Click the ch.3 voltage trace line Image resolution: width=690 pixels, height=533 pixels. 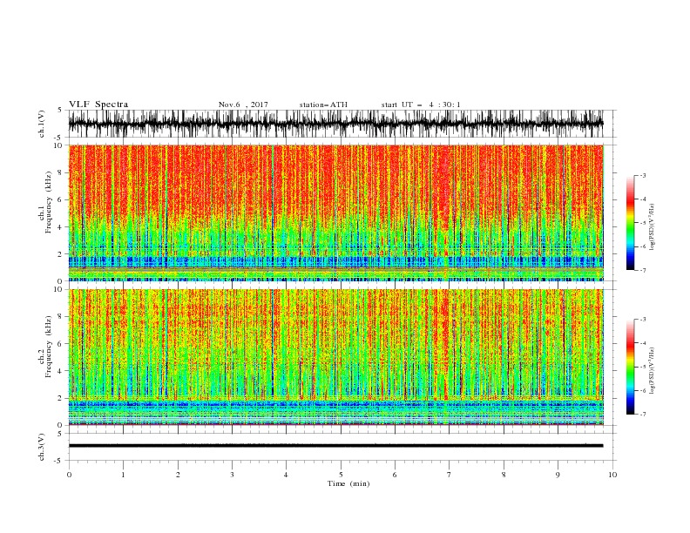[335, 446]
